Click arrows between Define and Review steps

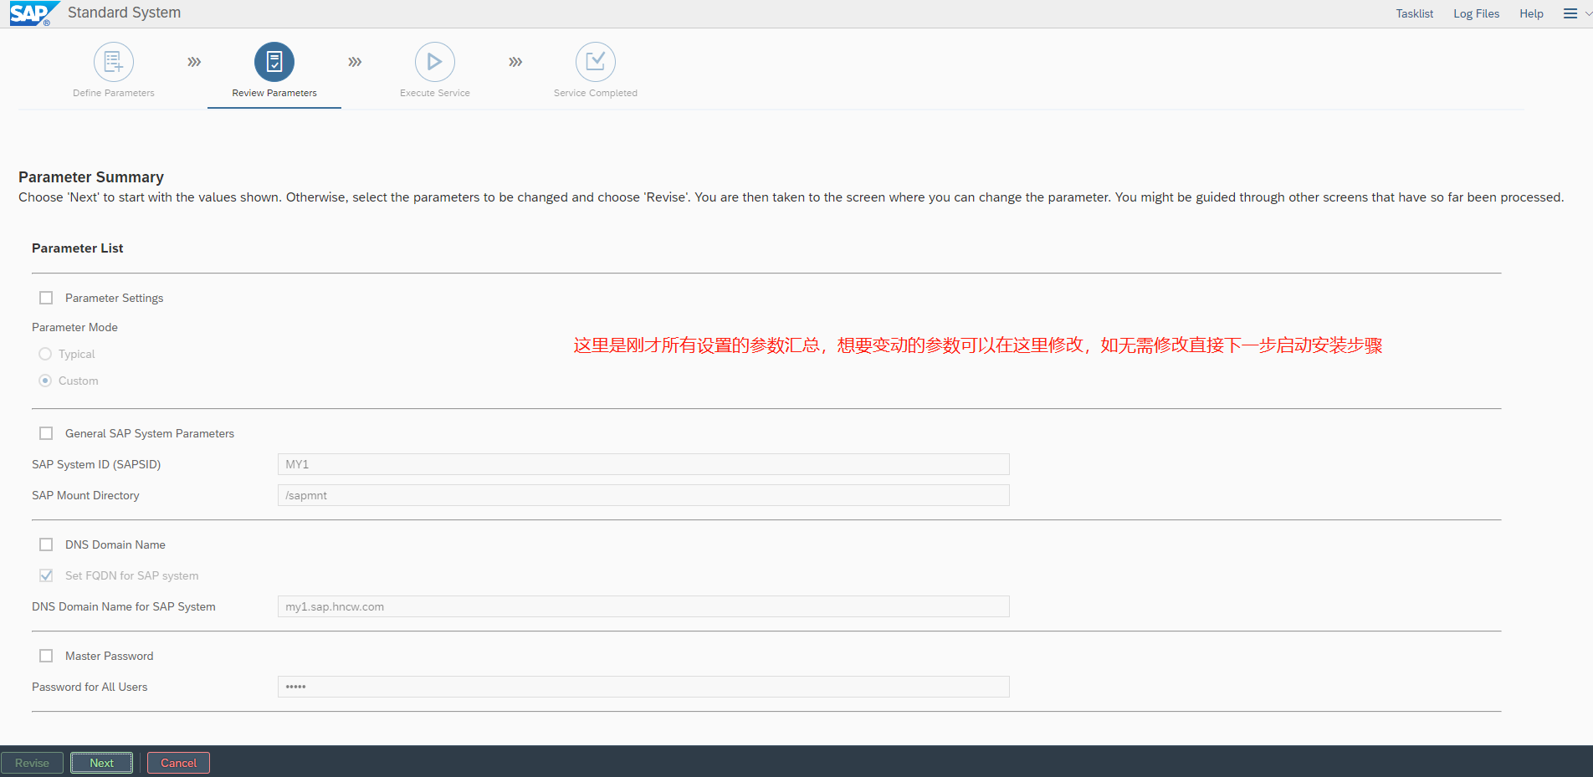[194, 62]
